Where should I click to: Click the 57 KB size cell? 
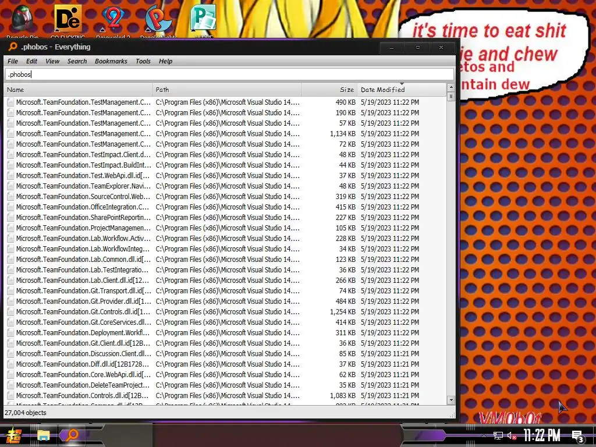click(347, 123)
